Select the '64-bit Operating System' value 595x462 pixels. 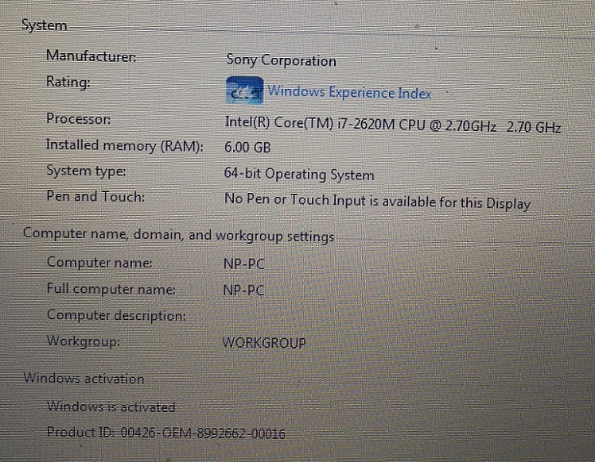pos(299,174)
